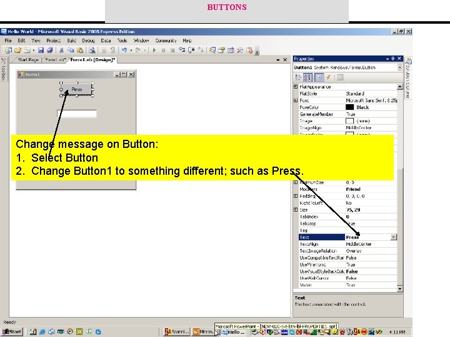Click the Undo arrow icon
This screenshot has width=450, height=337.
(x=124, y=51)
